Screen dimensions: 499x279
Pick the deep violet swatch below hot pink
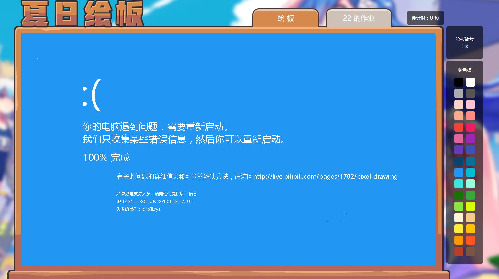(x=459, y=150)
